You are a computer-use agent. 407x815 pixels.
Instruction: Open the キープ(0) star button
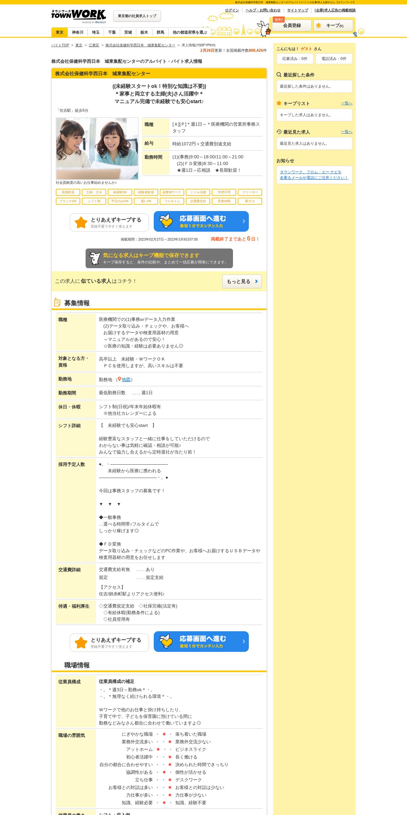333,25
